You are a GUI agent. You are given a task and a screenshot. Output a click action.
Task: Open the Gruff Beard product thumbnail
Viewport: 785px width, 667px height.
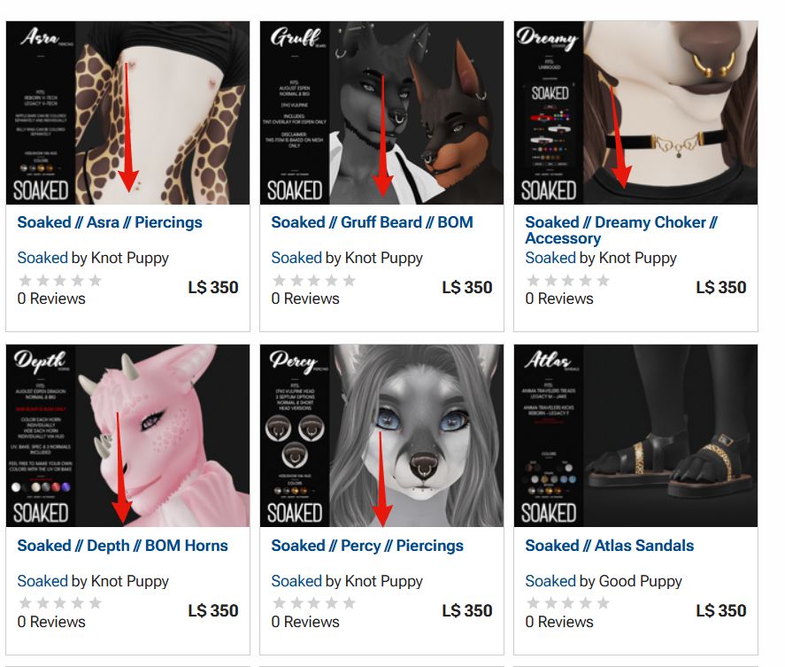pyautogui.click(x=381, y=112)
